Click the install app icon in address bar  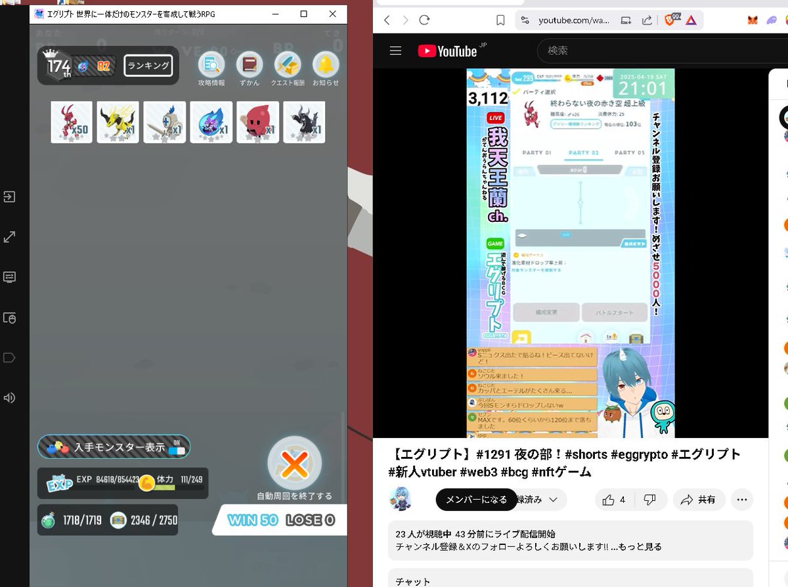point(626,20)
